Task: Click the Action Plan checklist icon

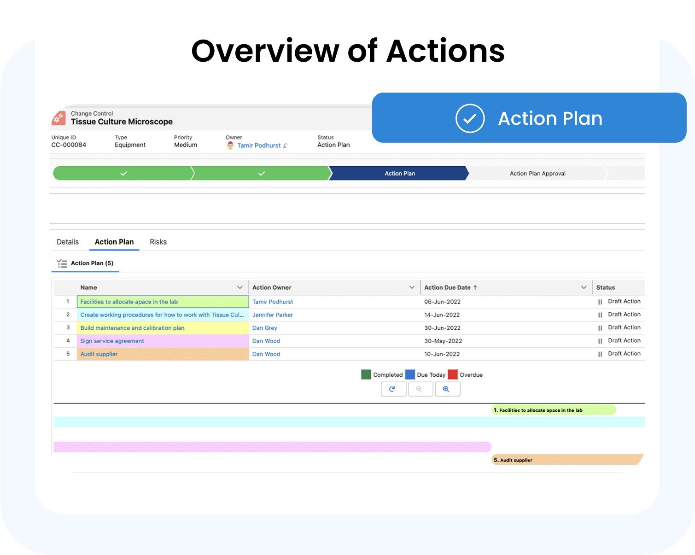Action: pos(62,263)
